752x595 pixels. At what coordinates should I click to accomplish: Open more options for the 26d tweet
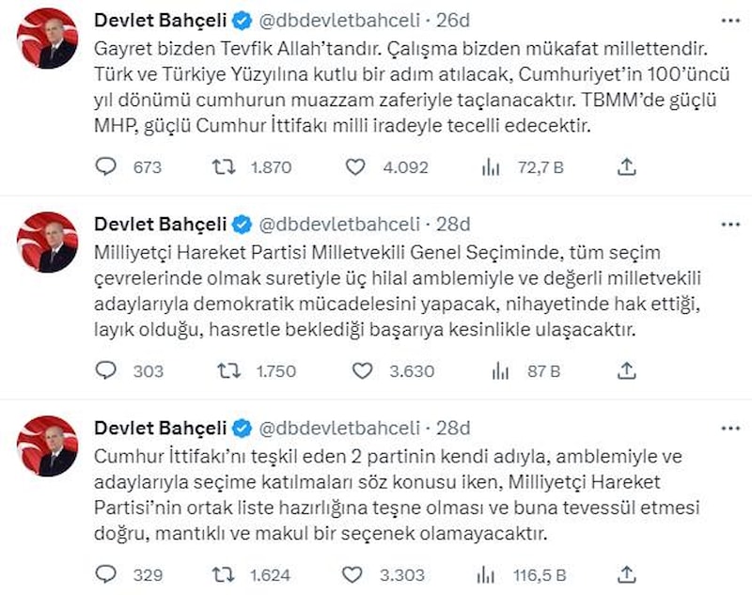coord(729,21)
